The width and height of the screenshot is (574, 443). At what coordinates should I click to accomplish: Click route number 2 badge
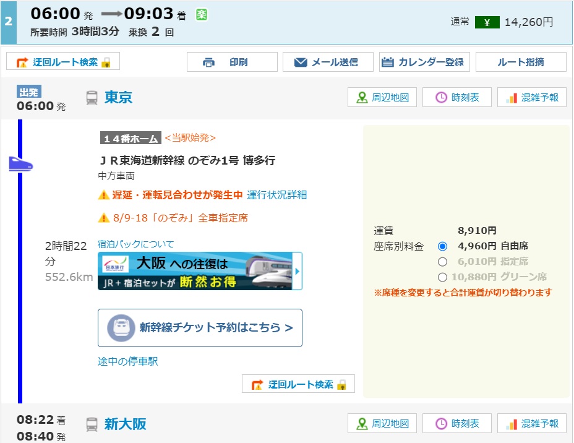point(9,22)
